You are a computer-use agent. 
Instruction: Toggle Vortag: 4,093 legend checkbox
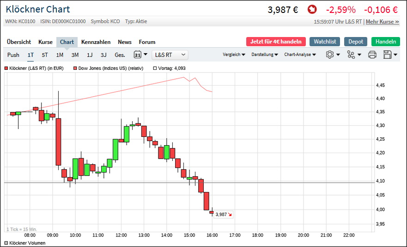tap(155, 68)
